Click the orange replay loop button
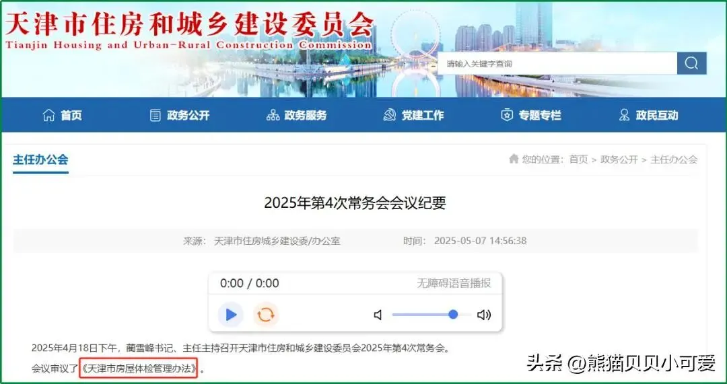The image size is (727, 384). click(x=266, y=315)
